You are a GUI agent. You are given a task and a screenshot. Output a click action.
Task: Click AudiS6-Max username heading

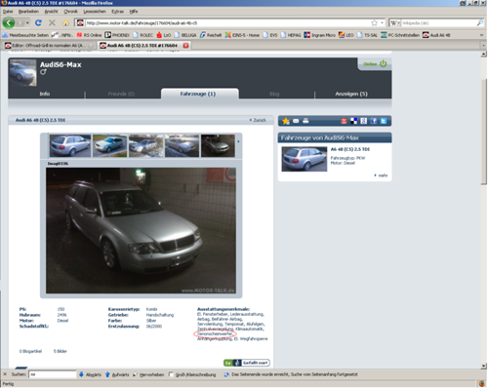[x=61, y=64]
